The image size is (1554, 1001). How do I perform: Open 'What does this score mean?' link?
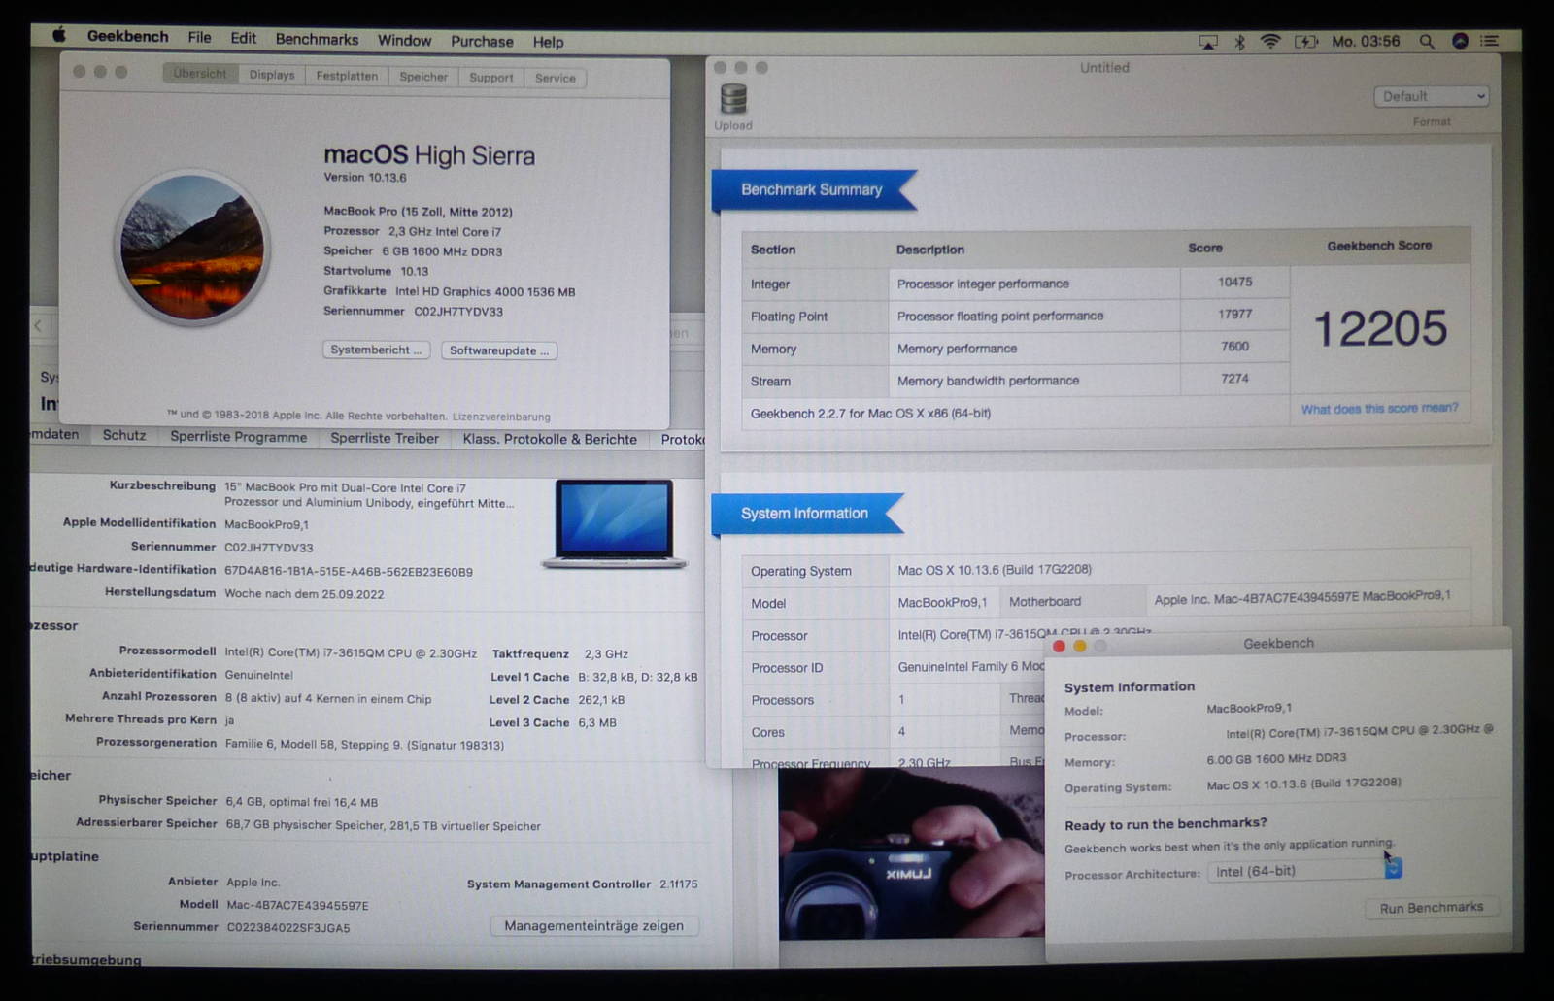[x=1379, y=409]
